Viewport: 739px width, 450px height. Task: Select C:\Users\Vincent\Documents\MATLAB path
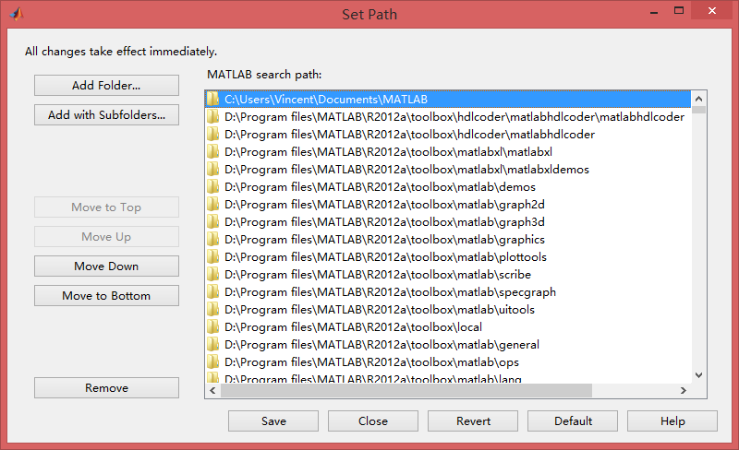[x=448, y=99]
